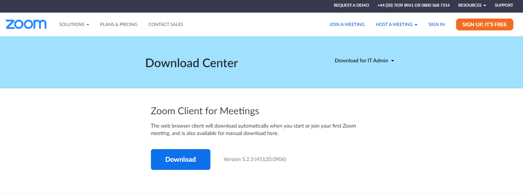Image resolution: width=523 pixels, height=194 pixels.
Task: Expand the Download for IT Admin dropdown
Action: pos(364,60)
